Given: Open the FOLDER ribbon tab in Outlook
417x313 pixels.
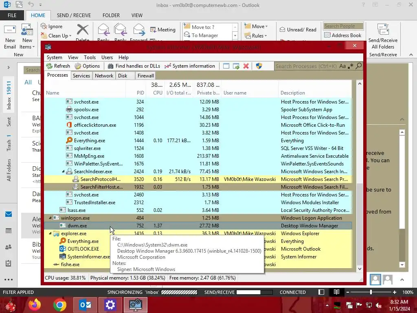Looking at the screenshot, I should (x=111, y=15).
